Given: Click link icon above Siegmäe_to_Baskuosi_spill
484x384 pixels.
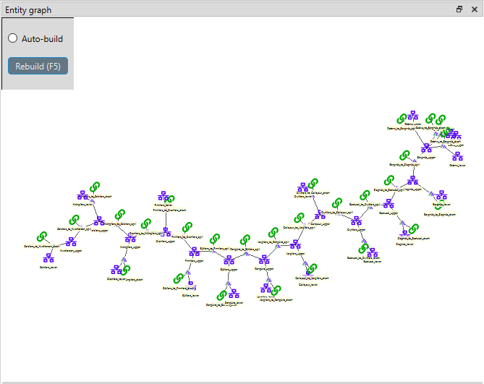Looking at the screenshot, I should click(x=389, y=180).
